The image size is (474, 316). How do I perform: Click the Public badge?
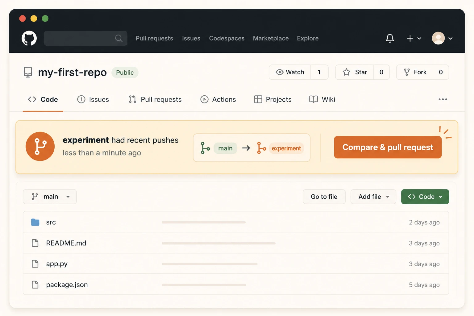click(125, 73)
